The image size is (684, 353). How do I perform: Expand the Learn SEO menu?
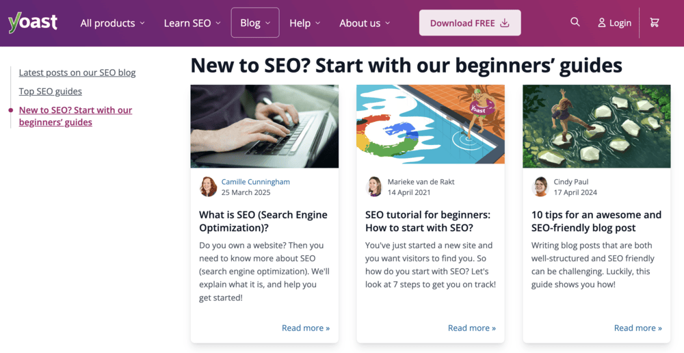[x=192, y=23]
